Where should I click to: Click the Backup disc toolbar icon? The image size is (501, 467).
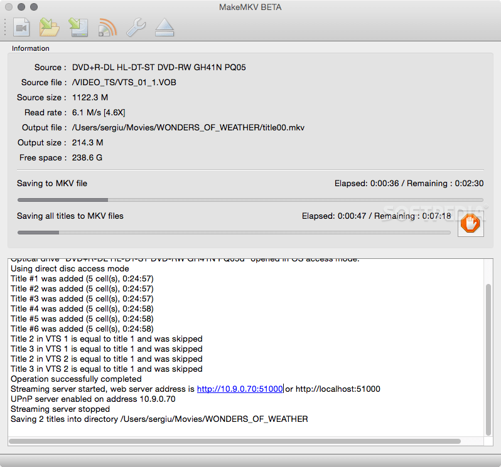pyautogui.click(x=78, y=28)
